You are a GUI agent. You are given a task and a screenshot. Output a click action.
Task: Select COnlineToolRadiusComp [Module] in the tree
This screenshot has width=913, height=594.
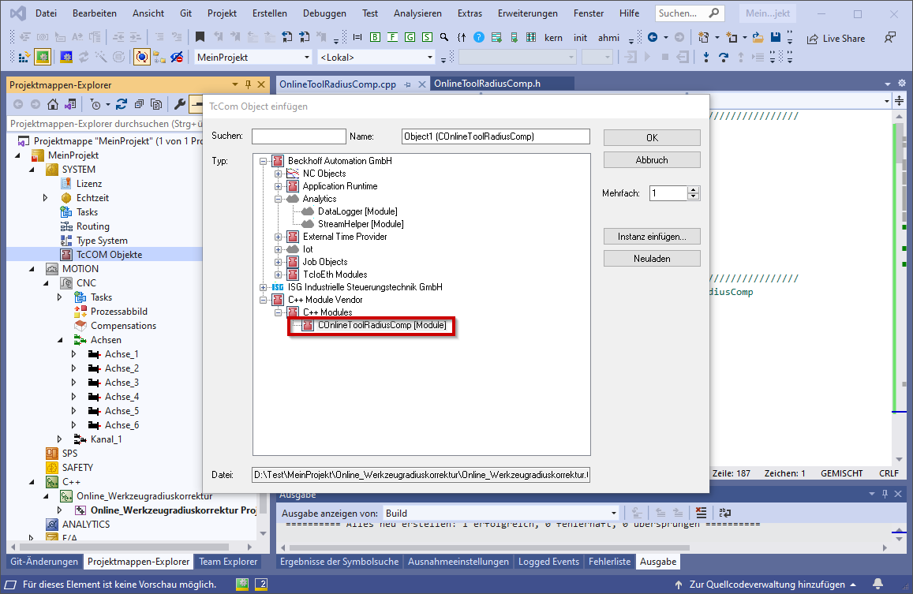click(382, 325)
